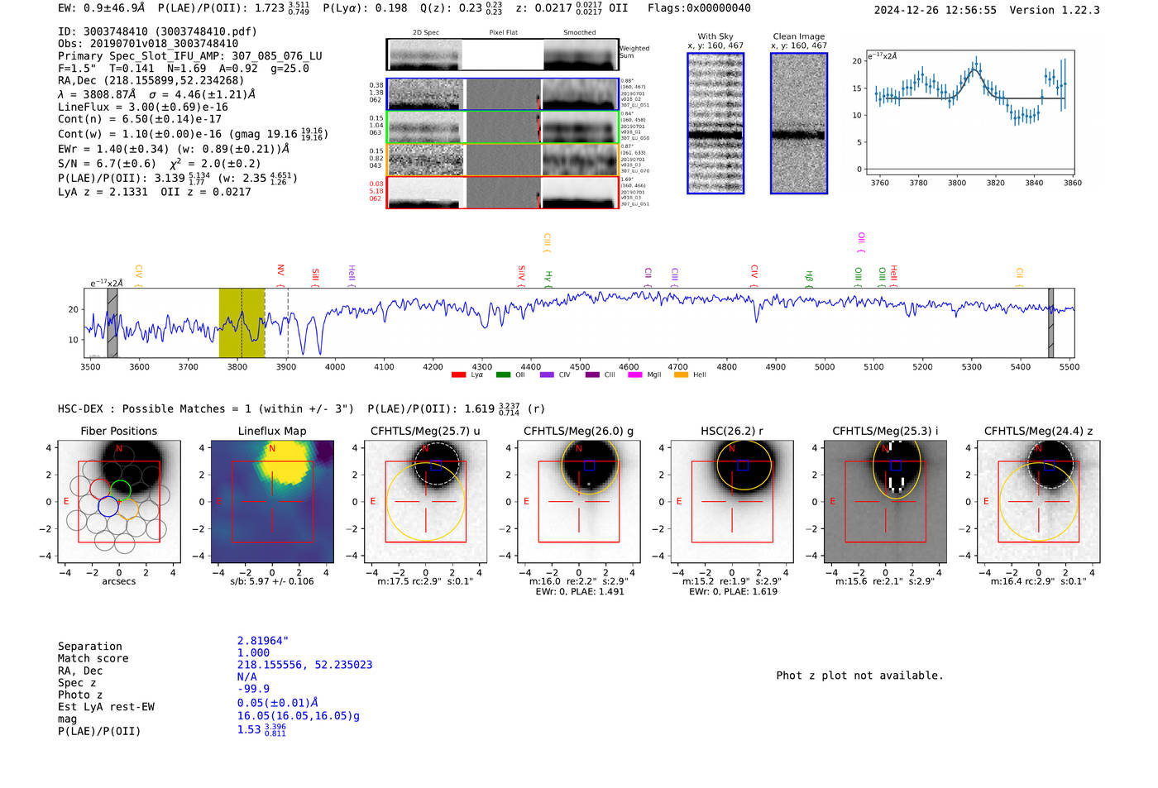Screen dimensions: 1158x788
Task: Click the Clean Image panel
Action: pyautogui.click(x=799, y=123)
